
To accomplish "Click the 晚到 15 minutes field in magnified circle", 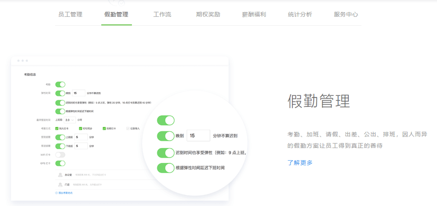I will pyautogui.click(x=198, y=135).
